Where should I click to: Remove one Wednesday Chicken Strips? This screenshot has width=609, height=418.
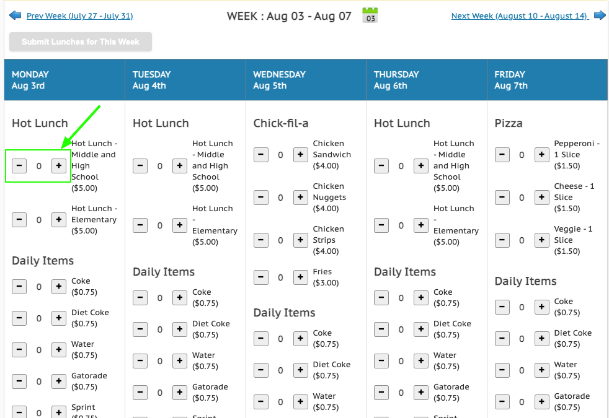(260, 240)
